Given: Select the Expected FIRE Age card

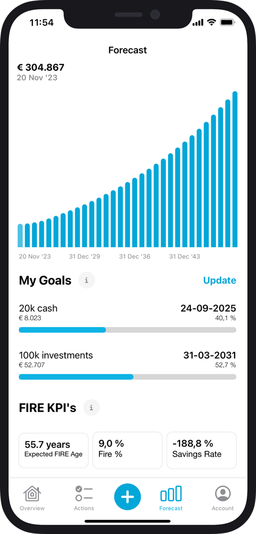Looking at the screenshot, I should coord(54,450).
